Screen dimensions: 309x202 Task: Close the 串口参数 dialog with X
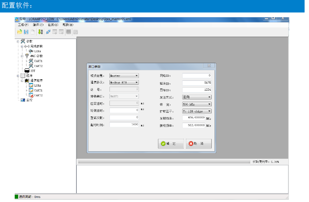209,66
